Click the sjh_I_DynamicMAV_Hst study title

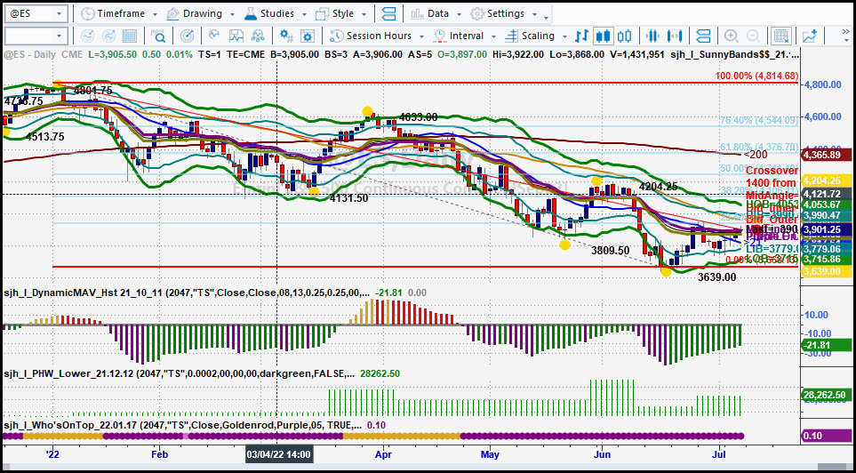click(188, 293)
